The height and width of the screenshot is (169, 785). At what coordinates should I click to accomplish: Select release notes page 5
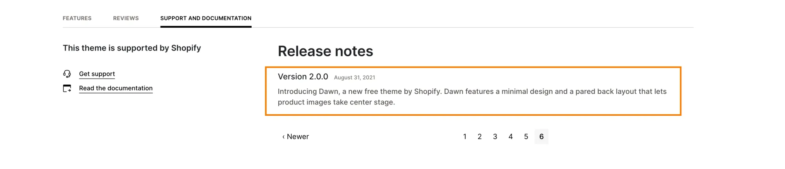click(526, 137)
